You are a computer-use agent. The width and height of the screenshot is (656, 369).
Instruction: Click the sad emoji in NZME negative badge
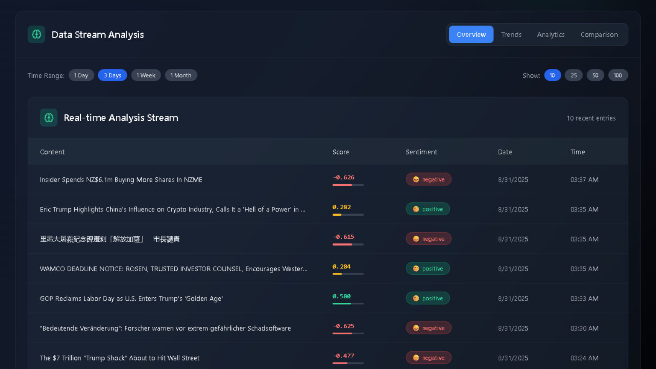coord(416,179)
